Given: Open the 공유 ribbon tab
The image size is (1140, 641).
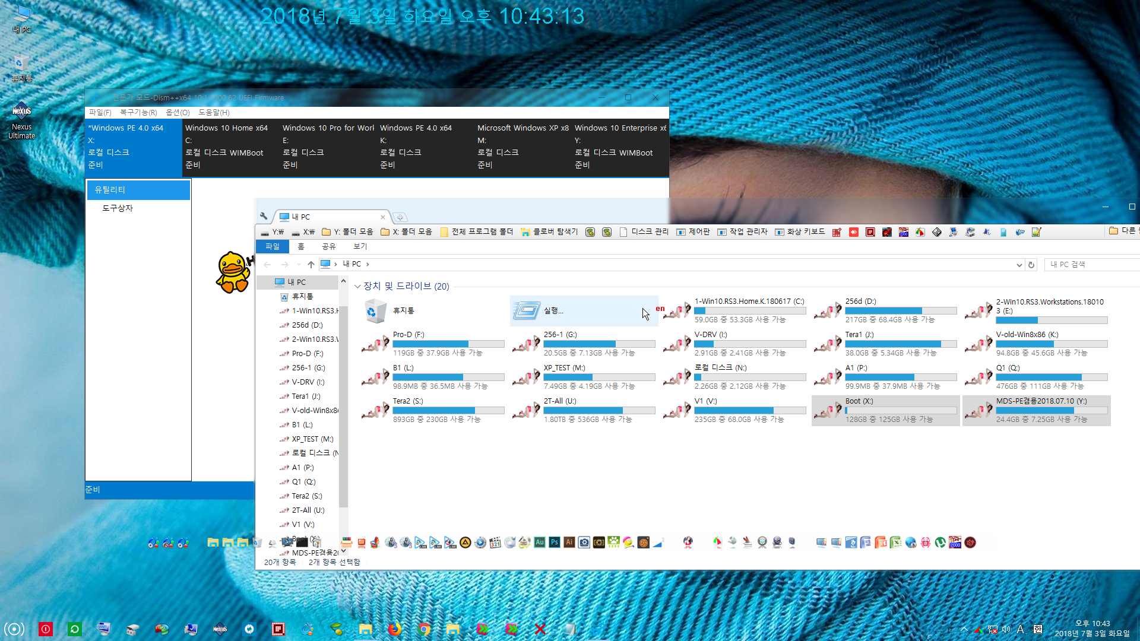Looking at the screenshot, I should [x=329, y=246].
